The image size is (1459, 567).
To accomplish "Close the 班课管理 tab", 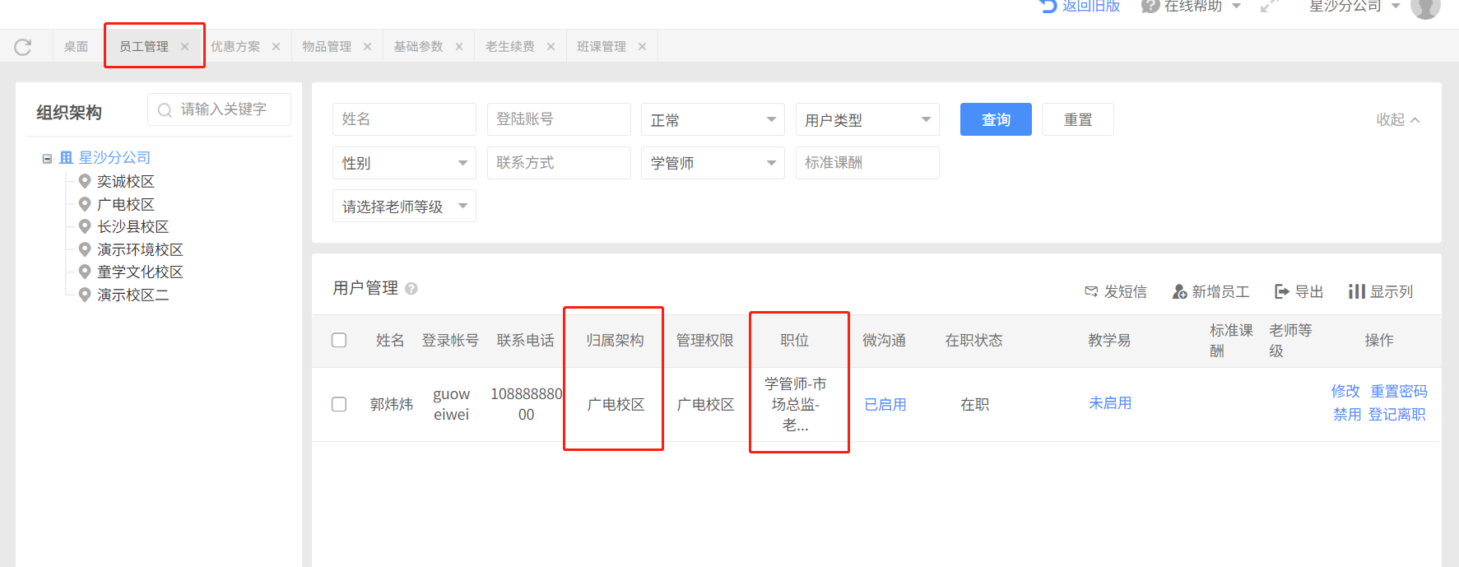I will (643, 47).
